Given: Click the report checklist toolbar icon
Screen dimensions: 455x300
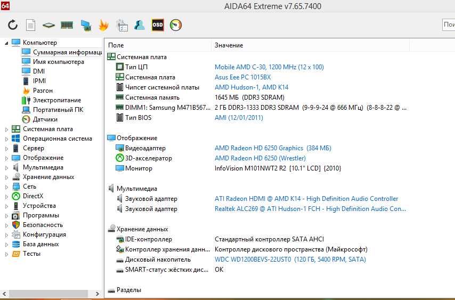Looking at the screenshot, I should [122, 25].
